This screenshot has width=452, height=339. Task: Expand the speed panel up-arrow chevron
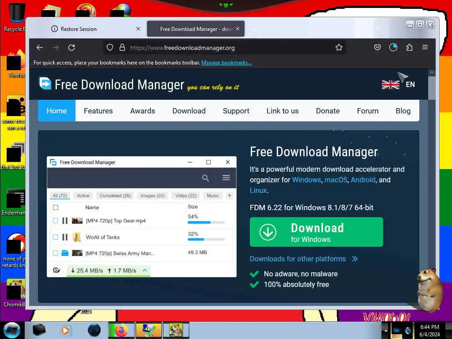(145, 271)
